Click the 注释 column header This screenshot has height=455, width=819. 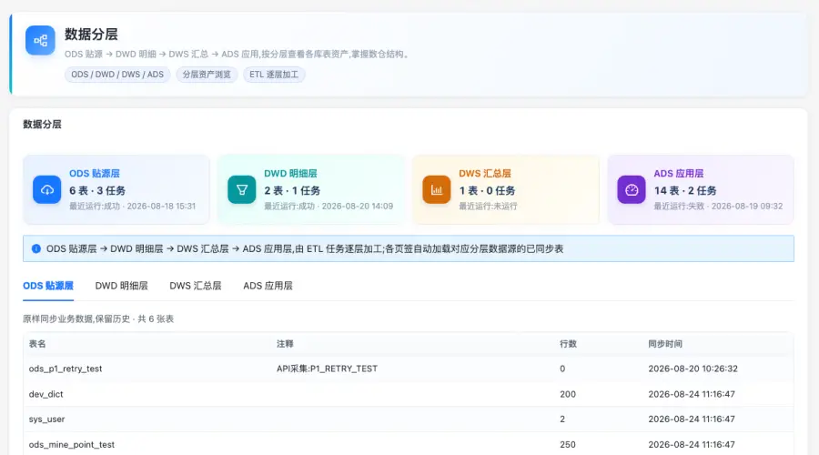[285, 344]
